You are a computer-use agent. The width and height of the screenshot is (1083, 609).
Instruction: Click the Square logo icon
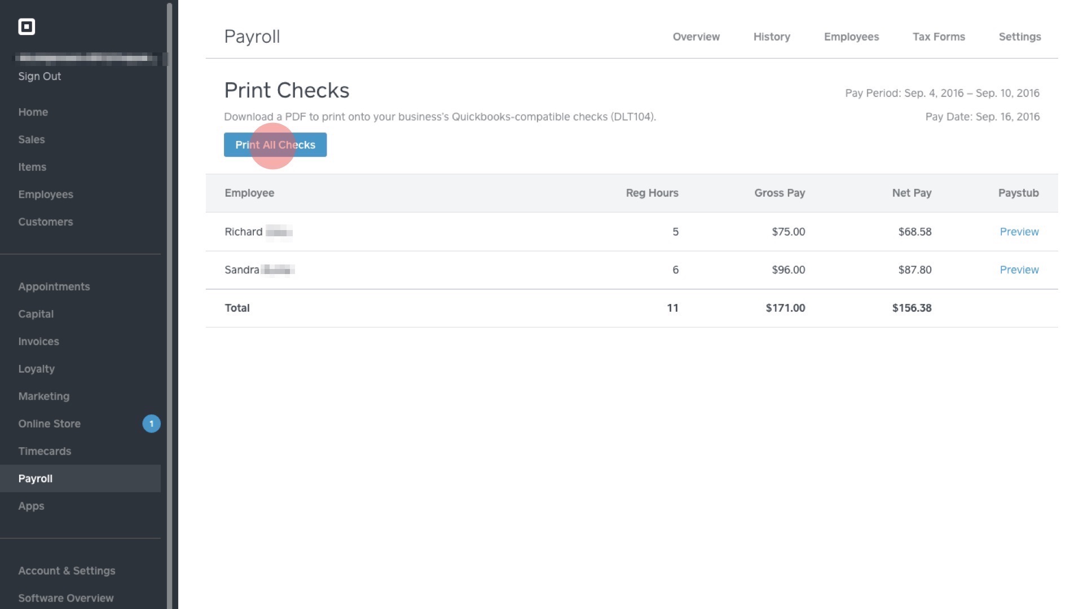tap(27, 27)
